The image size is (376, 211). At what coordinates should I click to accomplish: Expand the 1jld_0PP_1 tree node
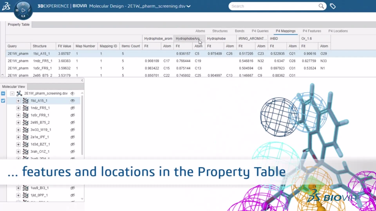click(18, 195)
